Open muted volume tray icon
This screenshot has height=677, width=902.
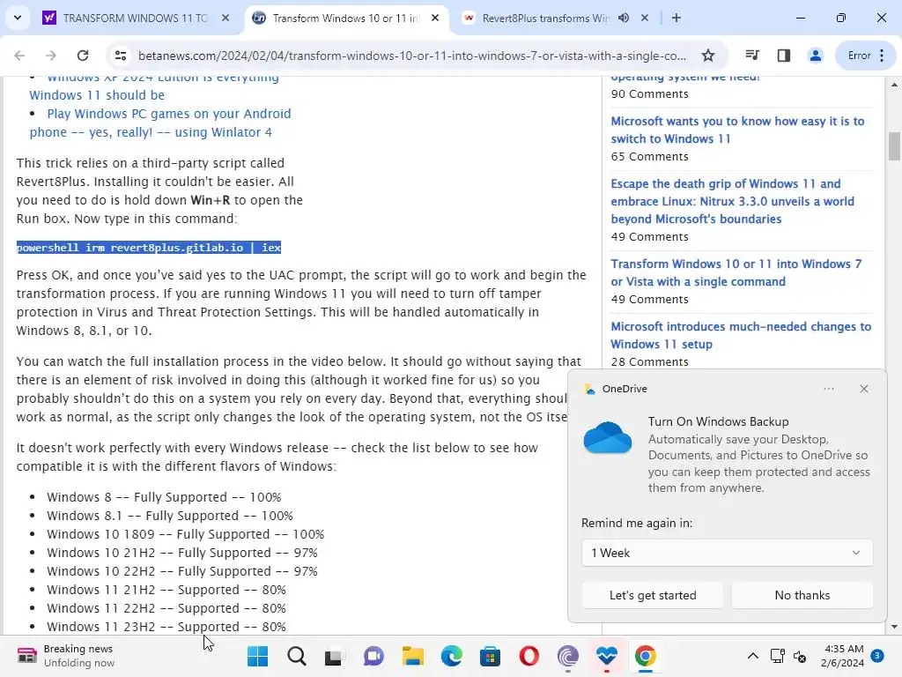coord(800,656)
